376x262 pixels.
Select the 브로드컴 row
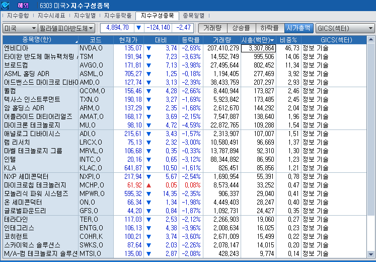185,65
